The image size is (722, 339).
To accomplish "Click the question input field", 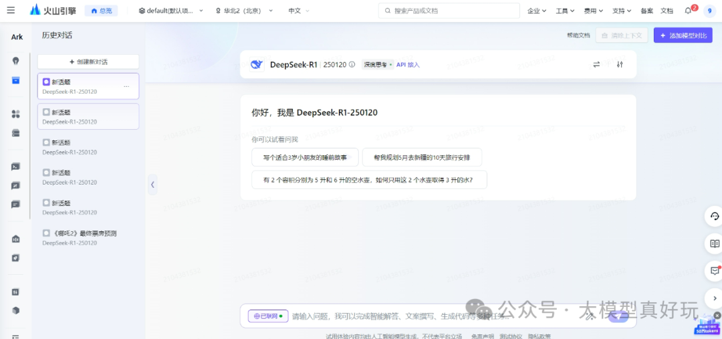I will [x=400, y=316].
